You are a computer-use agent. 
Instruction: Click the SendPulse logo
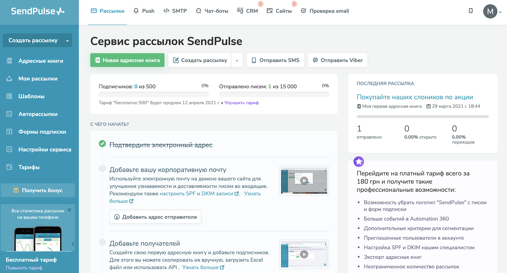(38, 11)
